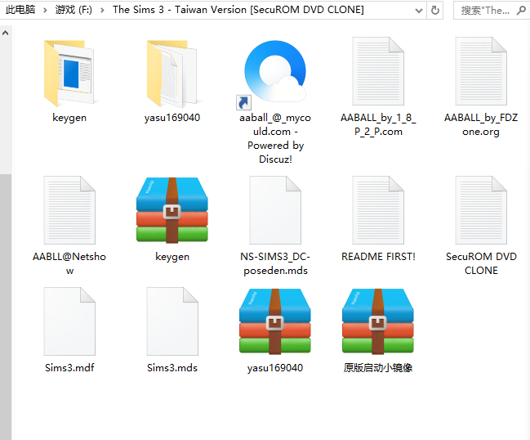Select the yasu169040 compressed archive
Screen dimensions: 530x440
[x=274, y=322]
